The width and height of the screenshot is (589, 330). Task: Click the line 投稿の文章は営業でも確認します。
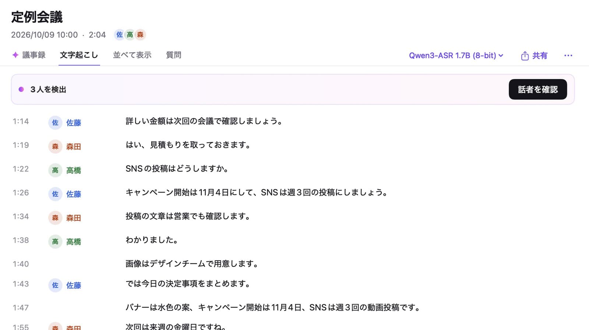point(188,216)
